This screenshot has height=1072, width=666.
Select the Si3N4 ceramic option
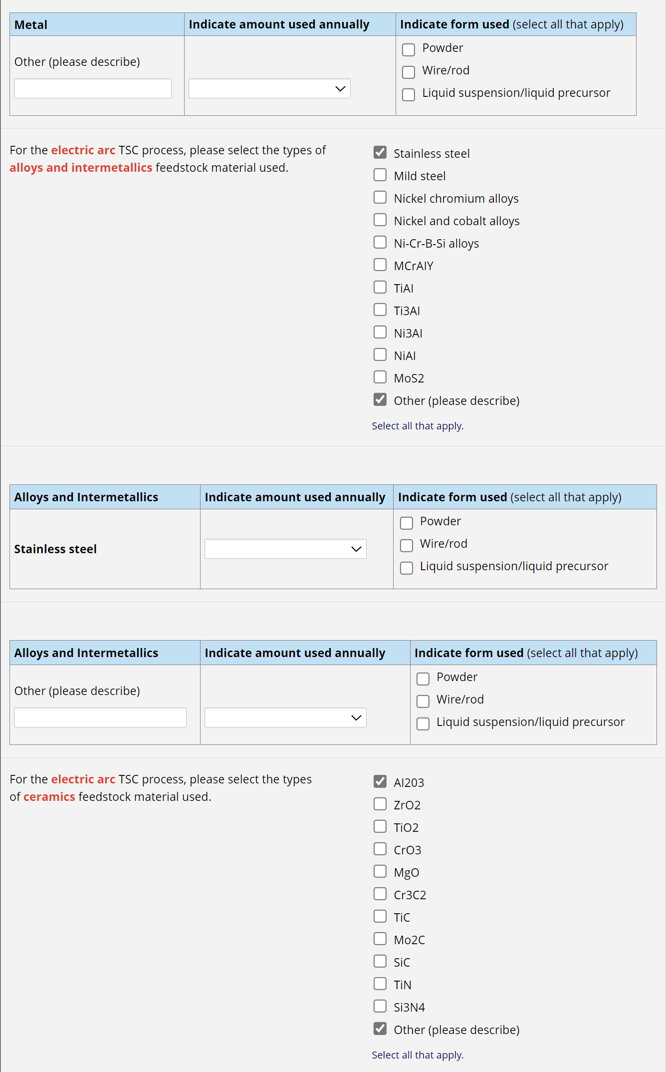tap(380, 1007)
